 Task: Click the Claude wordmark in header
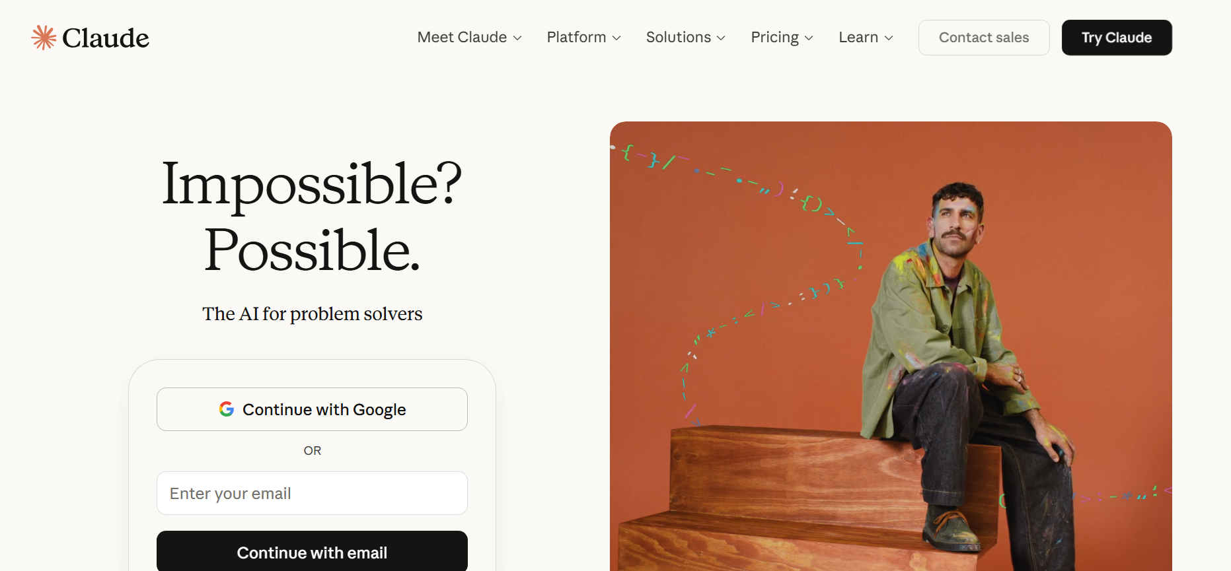pyautogui.click(x=106, y=38)
